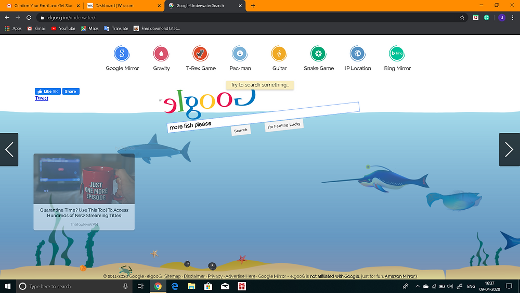This screenshot has width=520, height=293.
Task: Open the Quarantine Time streaming ad headline
Action: 84,213
